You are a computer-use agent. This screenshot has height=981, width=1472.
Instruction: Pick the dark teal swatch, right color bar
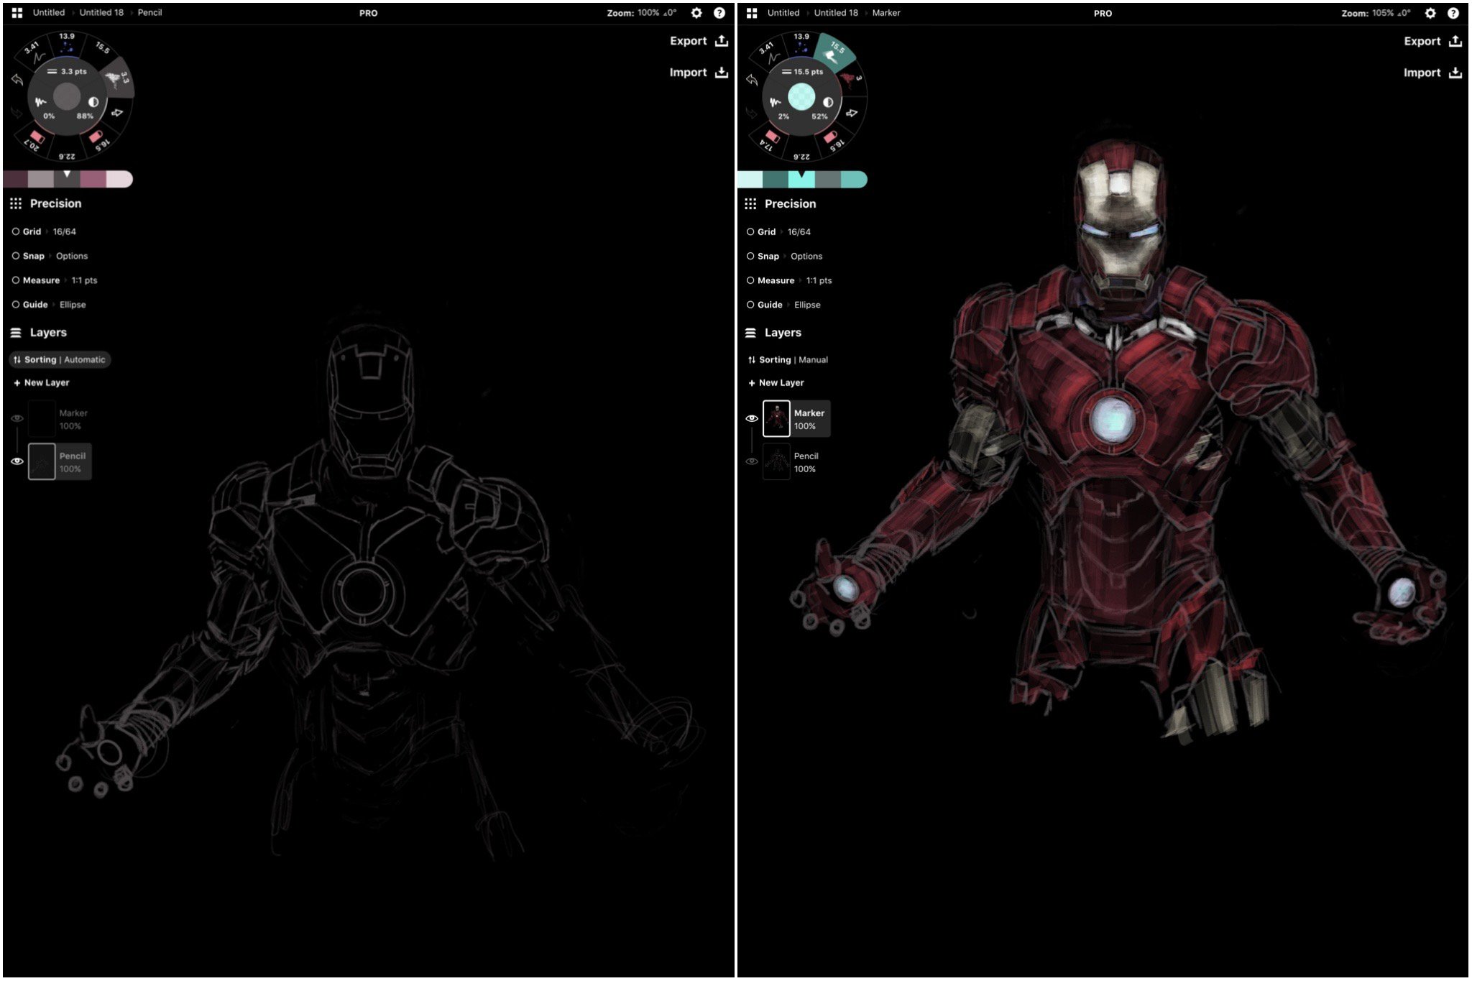[x=776, y=179]
